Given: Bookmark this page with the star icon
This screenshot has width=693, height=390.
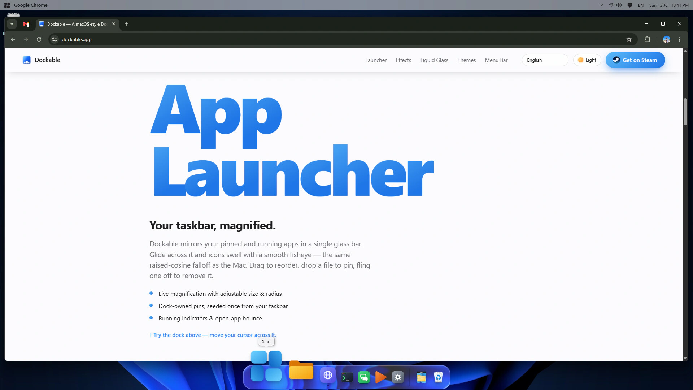Looking at the screenshot, I should 629,39.
